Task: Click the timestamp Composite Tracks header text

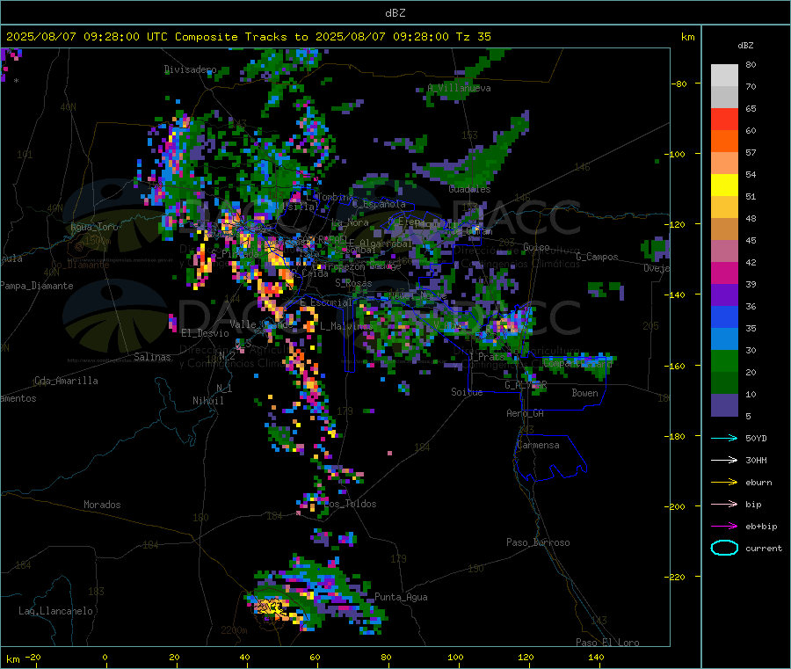Action: [x=248, y=37]
